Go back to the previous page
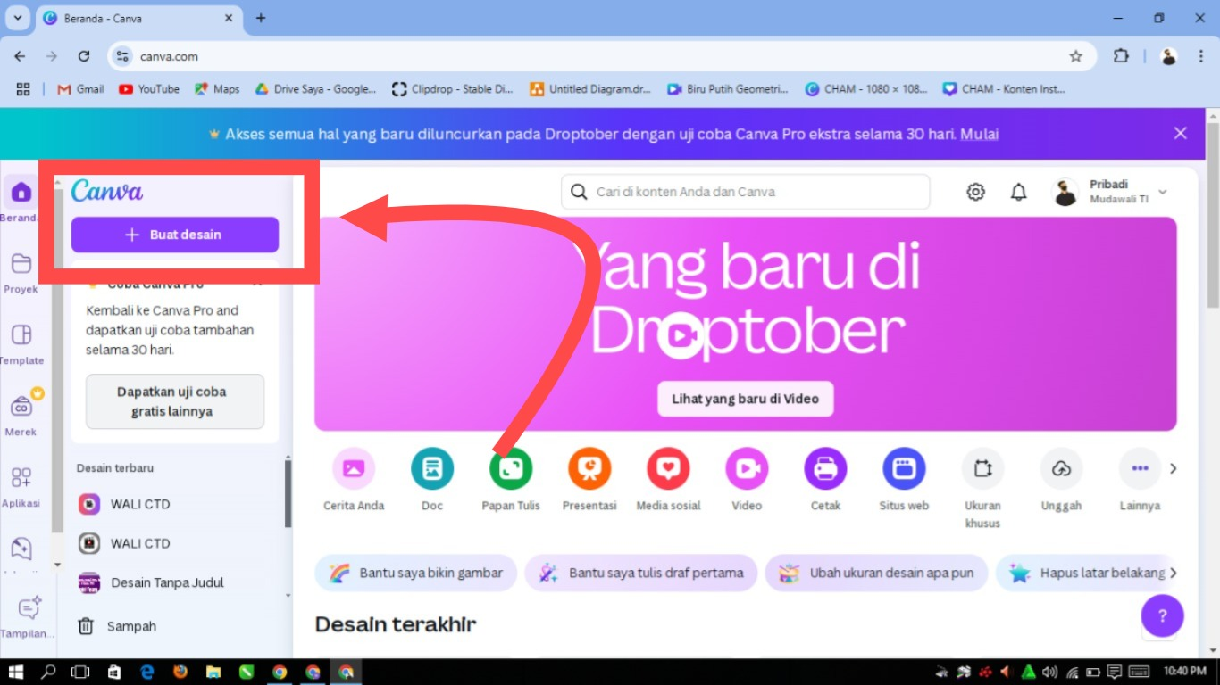1220x685 pixels. pyautogui.click(x=20, y=56)
